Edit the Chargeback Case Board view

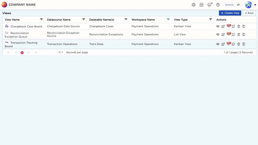tap(223, 26)
